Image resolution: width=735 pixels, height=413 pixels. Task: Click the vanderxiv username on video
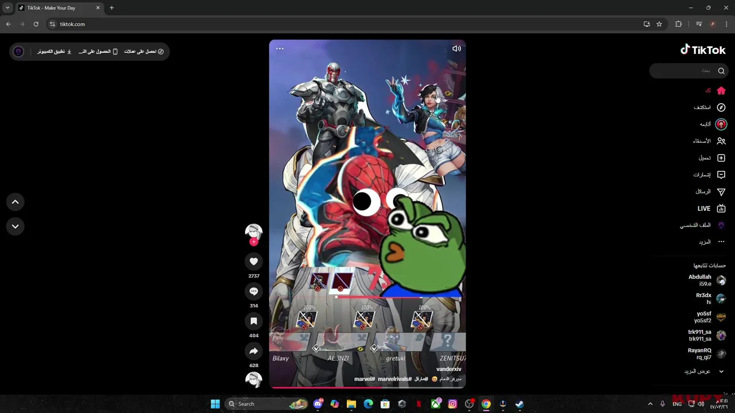coord(448,369)
